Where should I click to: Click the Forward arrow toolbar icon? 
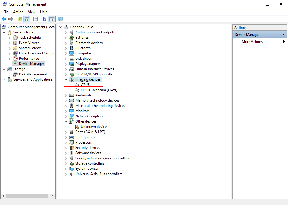click(x=11, y=19)
